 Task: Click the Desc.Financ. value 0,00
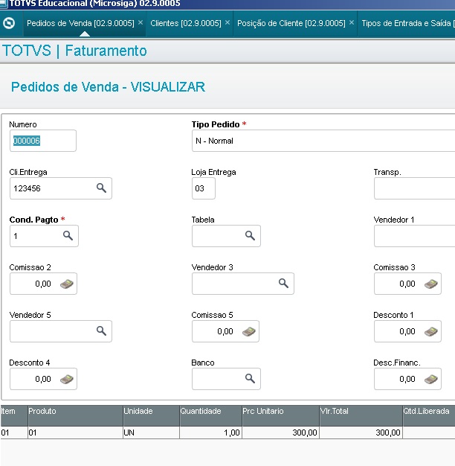click(407, 379)
